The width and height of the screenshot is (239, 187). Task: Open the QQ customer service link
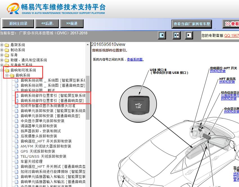point(231,35)
